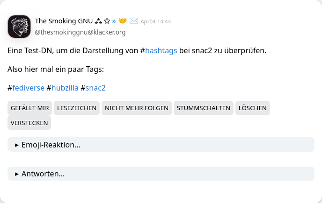Mute author with STUMMSCHALTEN button
Viewport: 322px width, 203px height.
(x=203, y=108)
